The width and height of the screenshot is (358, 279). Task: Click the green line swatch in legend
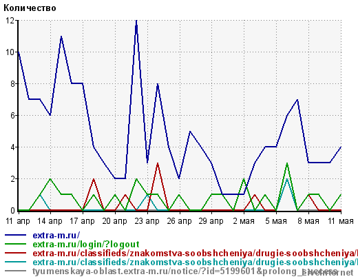15,244
